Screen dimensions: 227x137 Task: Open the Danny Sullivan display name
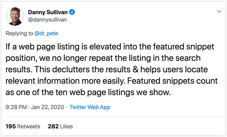[x=48, y=12]
